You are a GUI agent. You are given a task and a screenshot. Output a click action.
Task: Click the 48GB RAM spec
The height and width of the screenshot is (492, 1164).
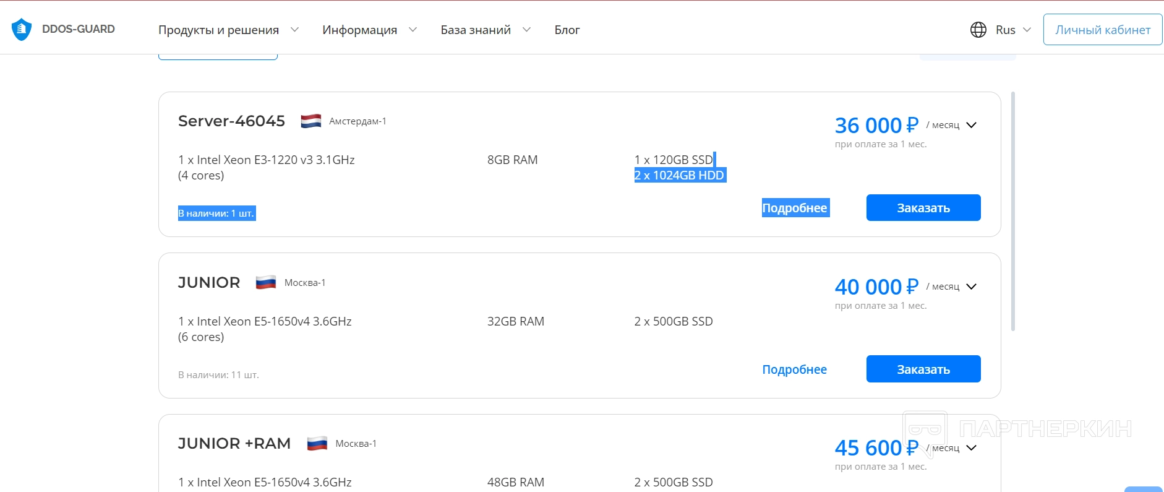(516, 482)
